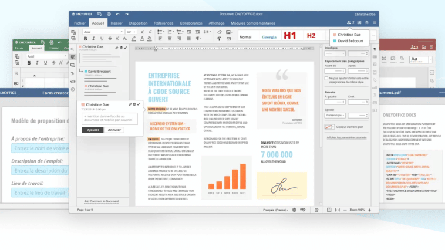Screen dimensions: 445x250
Task: Open the nonprinting characters dropdown
Action: (x=198, y=39)
